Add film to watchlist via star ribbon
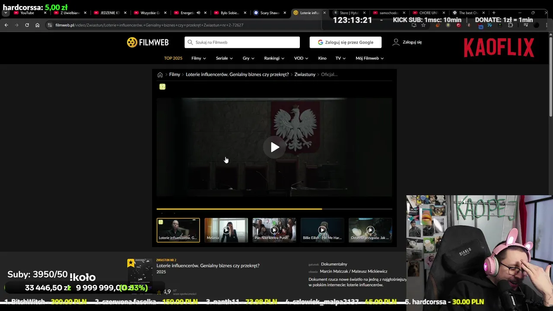Viewport: 553px width, 311px height. pyautogui.click(x=131, y=263)
